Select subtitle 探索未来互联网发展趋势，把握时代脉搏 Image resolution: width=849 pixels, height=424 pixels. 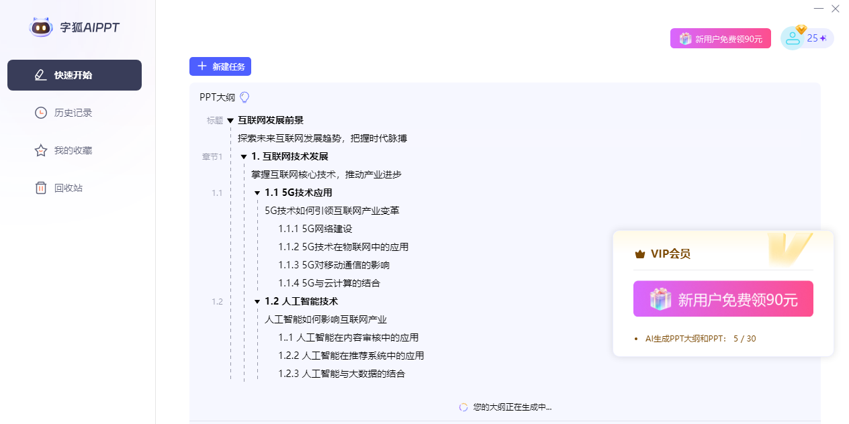coord(322,138)
